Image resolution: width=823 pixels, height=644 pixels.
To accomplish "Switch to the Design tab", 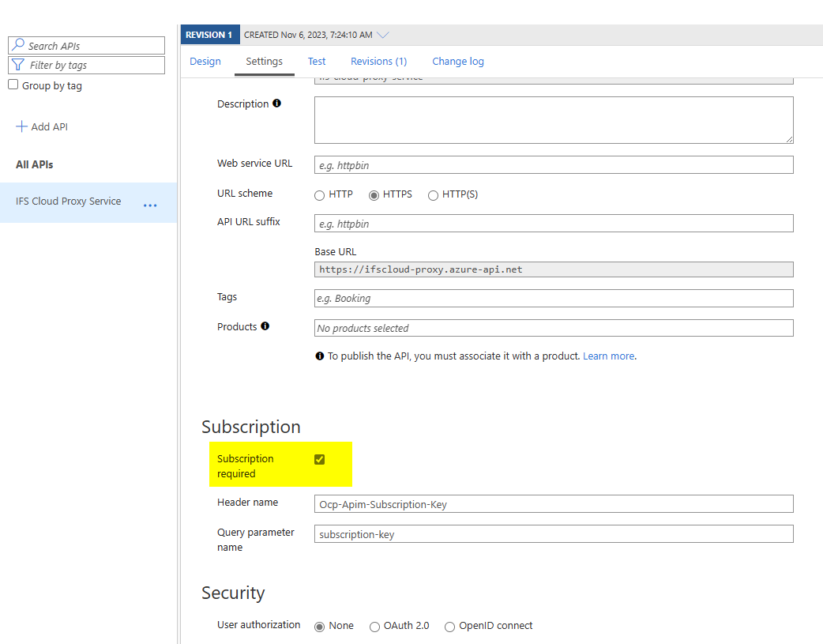I will tap(205, 62).
